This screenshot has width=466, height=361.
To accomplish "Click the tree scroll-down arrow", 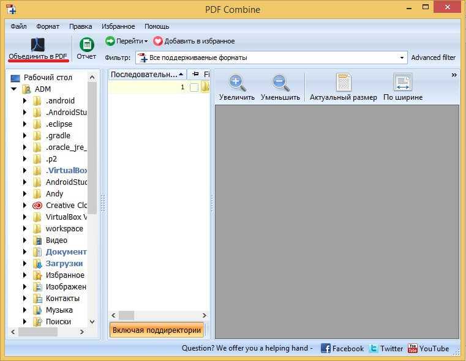I will tap(92, 321).
